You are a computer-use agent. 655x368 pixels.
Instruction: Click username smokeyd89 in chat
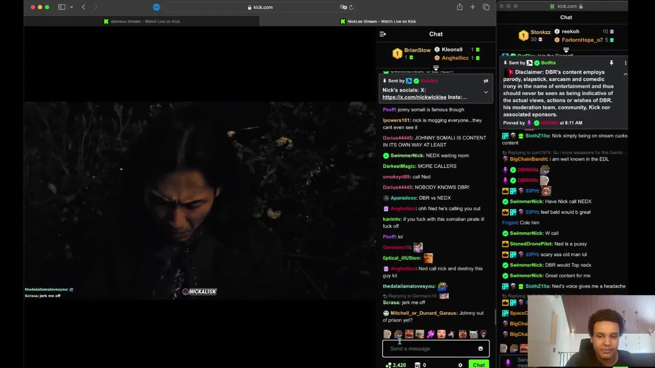pyautogui.click(x=396, y=177)
